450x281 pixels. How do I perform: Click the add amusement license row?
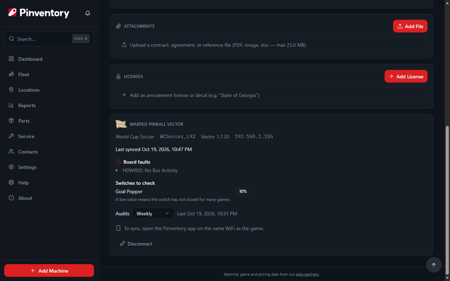tap(271, 95)
